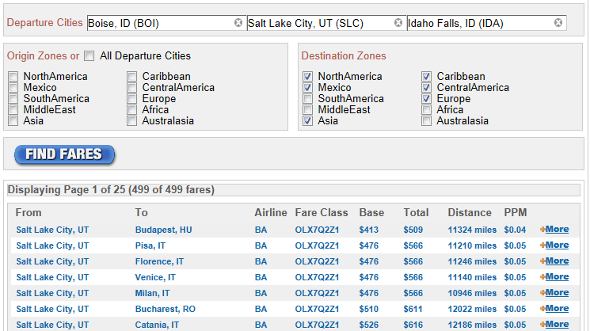
Task: Open fare class OLX7Q2Z1 for Florence
Action: point(317,261)
